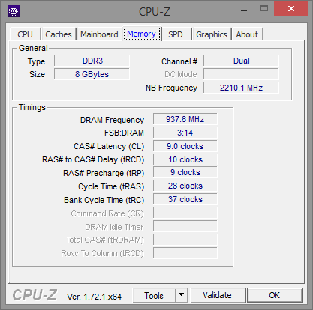Click the Channel # Dual field
The image size is (313, 310).
pyautogui.click(x=241, y=61)
